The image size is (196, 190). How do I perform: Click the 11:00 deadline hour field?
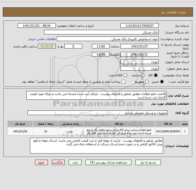pos(101,46)
